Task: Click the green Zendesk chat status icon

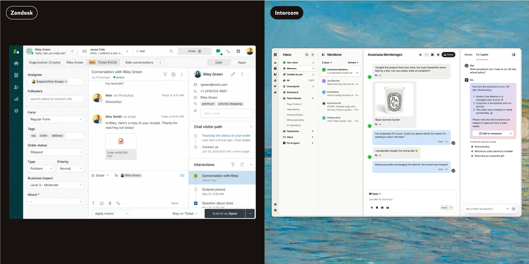Action: (218, 51)
